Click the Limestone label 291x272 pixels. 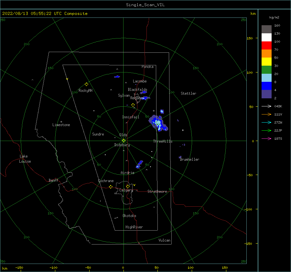pos(61,125)
